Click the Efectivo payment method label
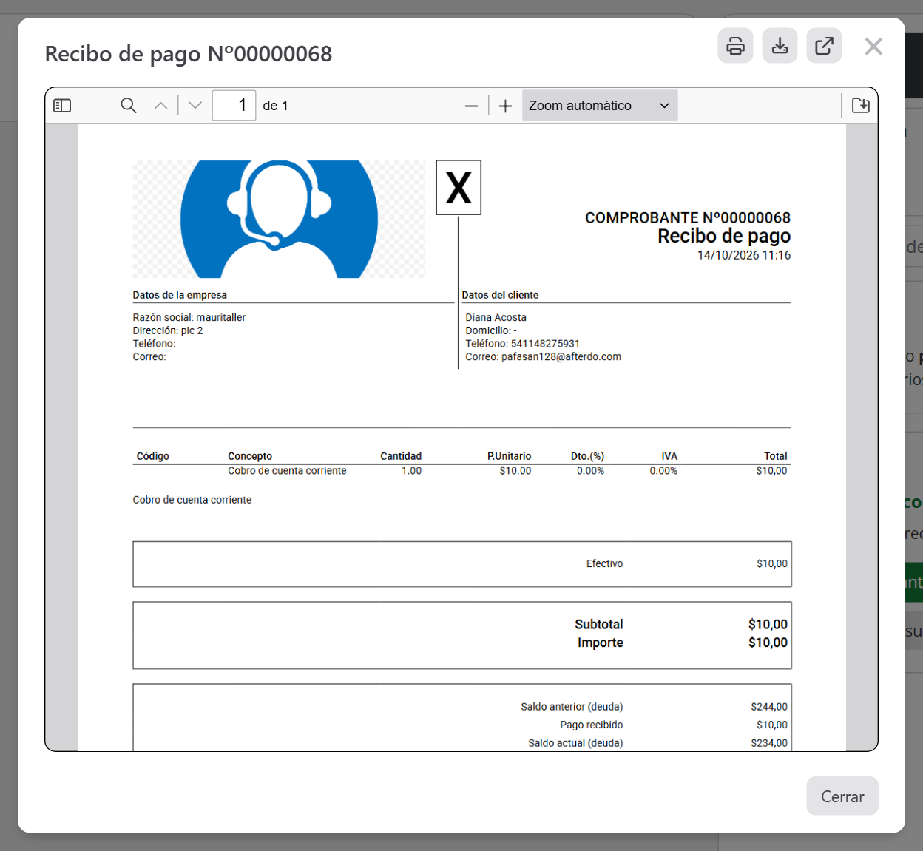 coord(605,564)
